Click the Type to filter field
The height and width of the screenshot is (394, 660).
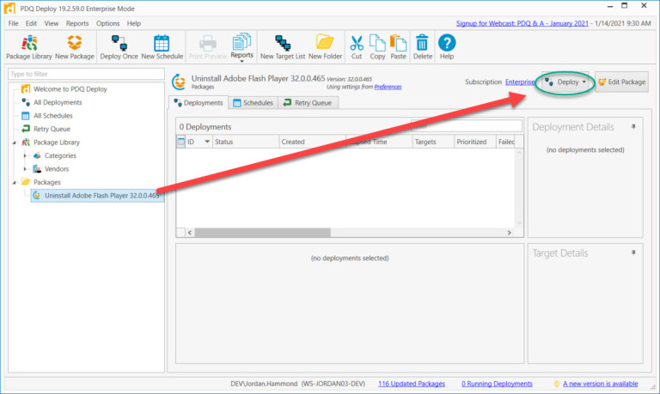pyautogui.click(x=86, y=74)
